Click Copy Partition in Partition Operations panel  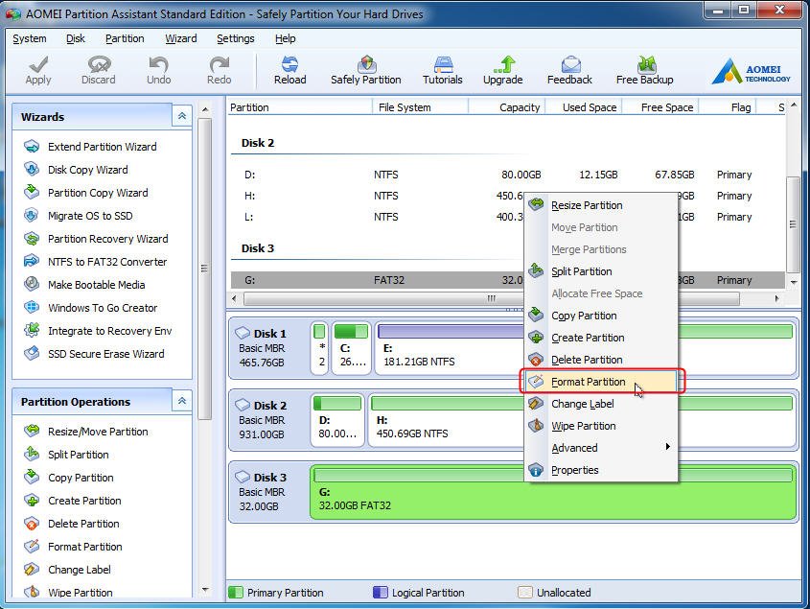pos(69,478)
